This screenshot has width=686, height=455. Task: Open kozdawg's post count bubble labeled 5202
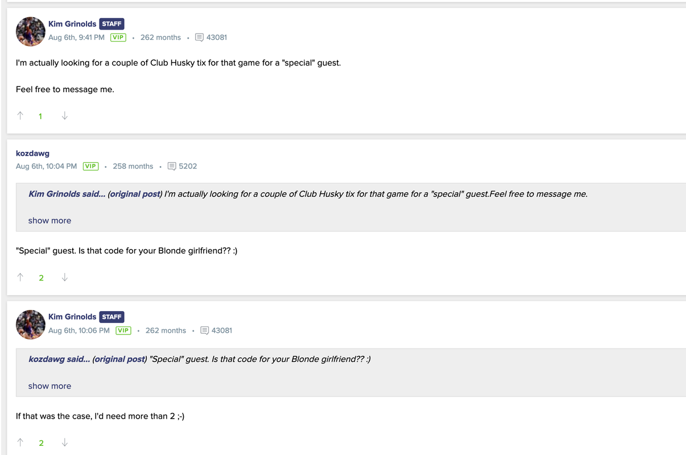(x=182, y=166)
